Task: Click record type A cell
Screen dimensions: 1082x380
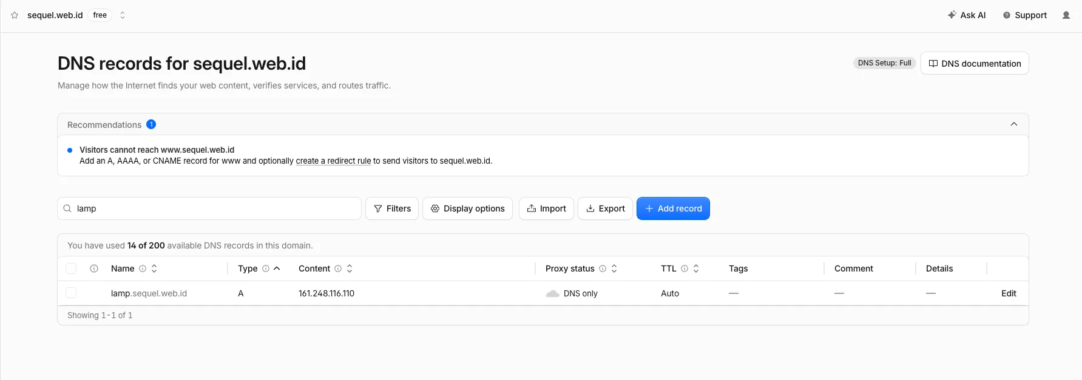Action: pos(241,293)
